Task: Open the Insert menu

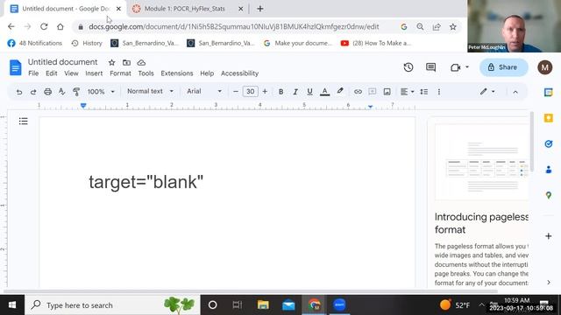Action: pos(94,73)
